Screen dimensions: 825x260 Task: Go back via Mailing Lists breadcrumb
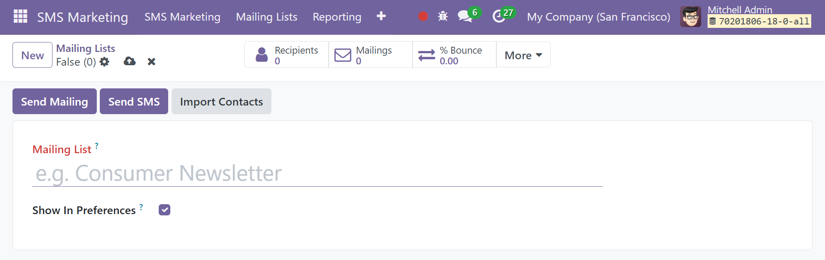[86, 48]
